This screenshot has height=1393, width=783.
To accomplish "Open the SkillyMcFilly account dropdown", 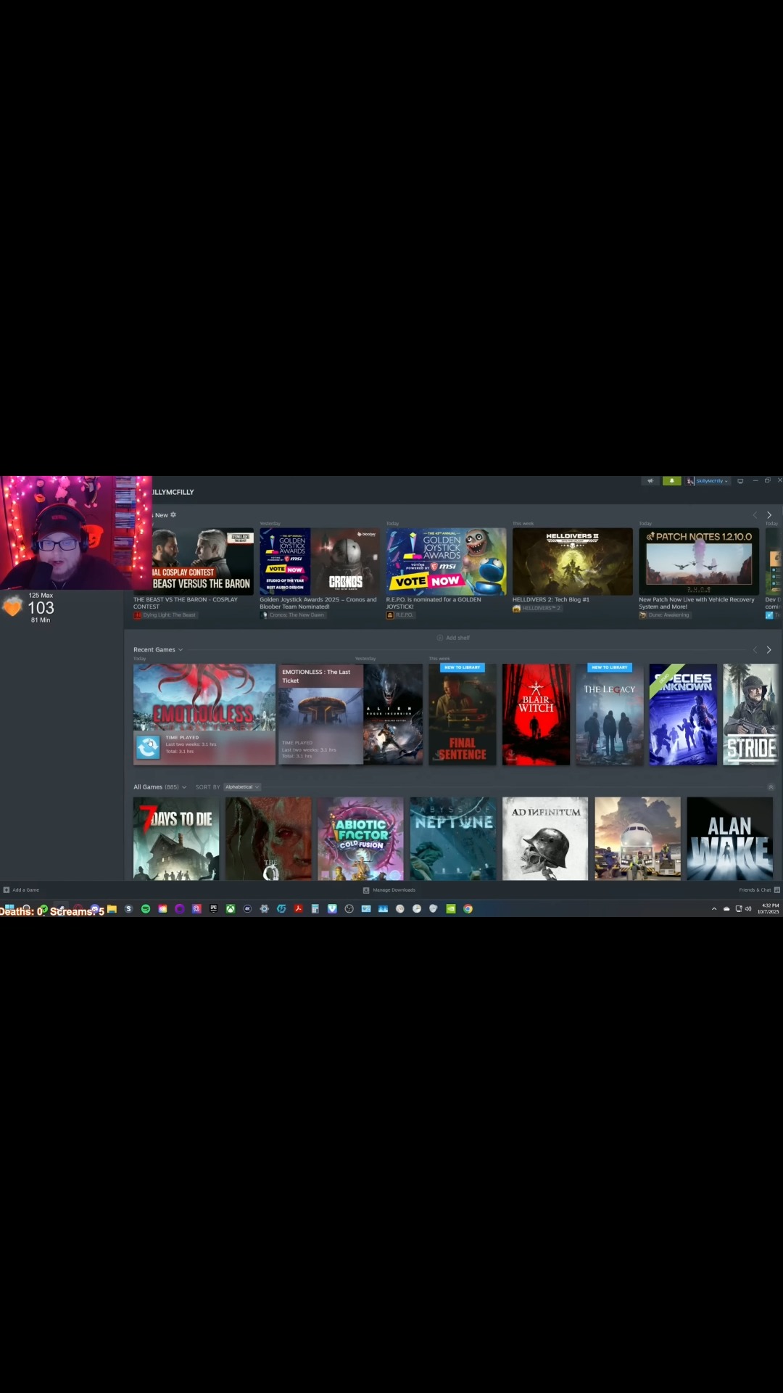I will 708,481.
